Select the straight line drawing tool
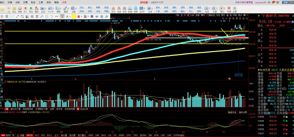 [12, 17]
